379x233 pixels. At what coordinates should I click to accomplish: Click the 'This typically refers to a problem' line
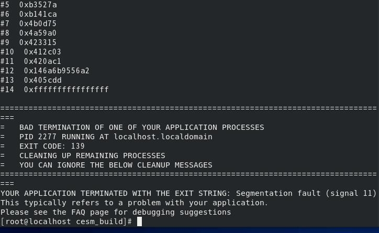click(134, 203)
